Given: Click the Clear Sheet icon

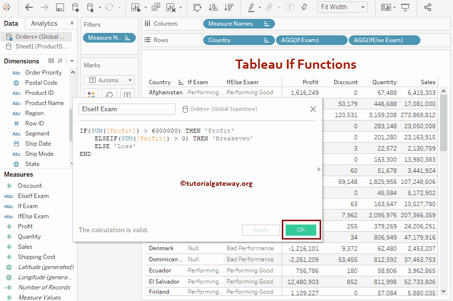Looking at the screenshot, I should click(171, 7).
